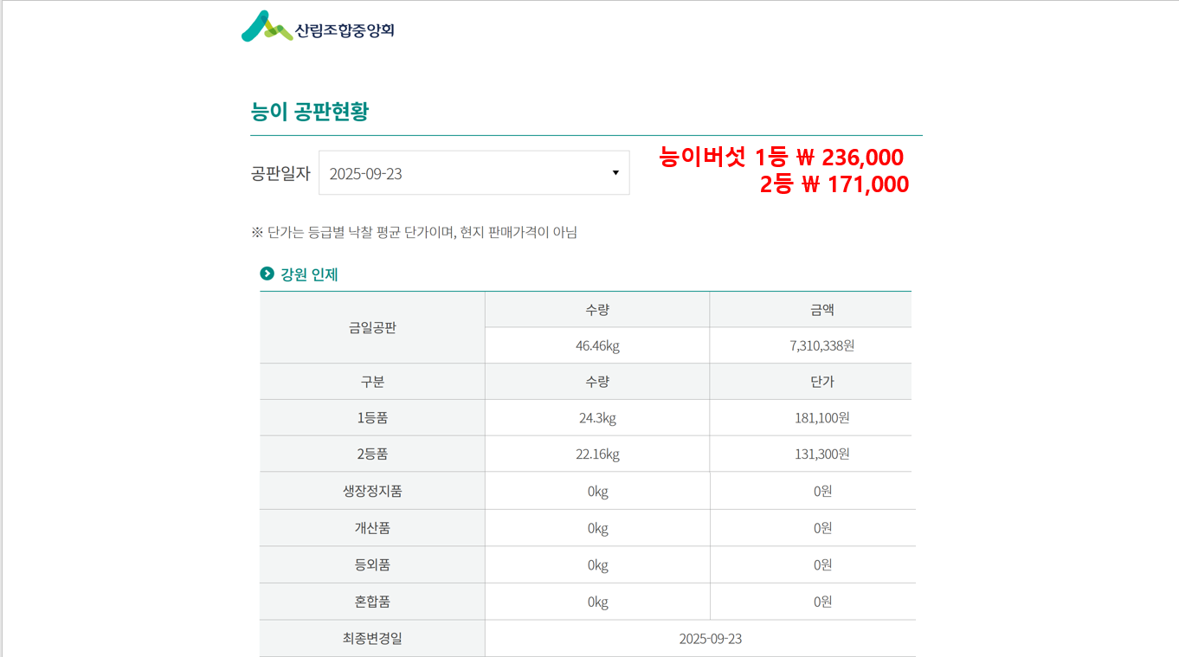Select the 강원 인제 region heading

pos(309,274)
